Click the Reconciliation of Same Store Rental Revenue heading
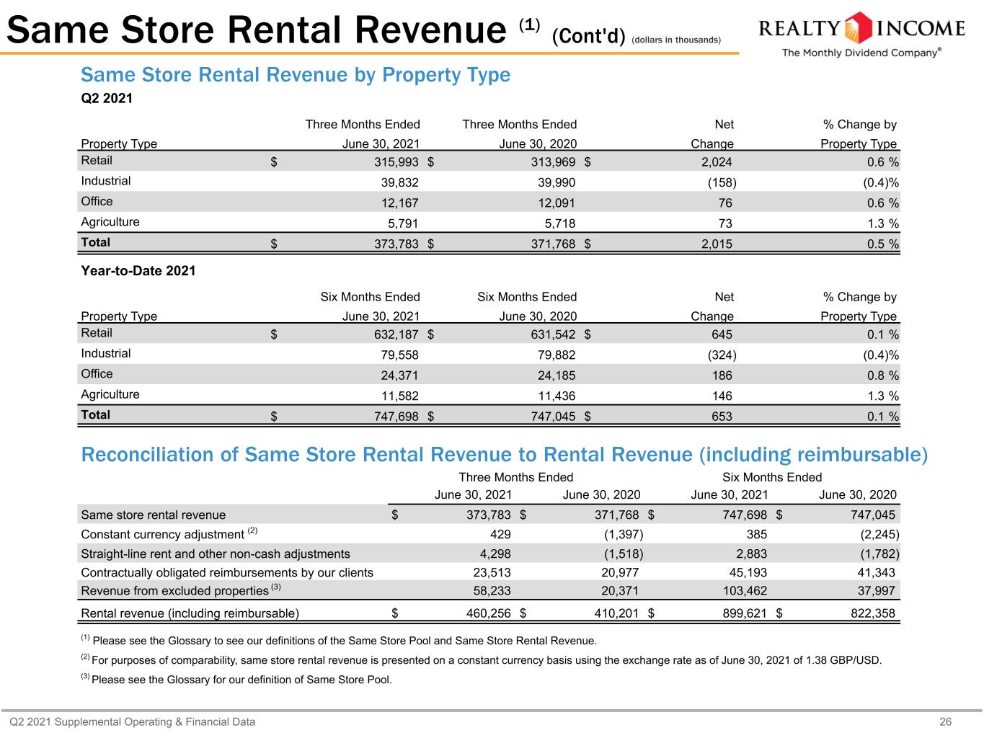The height and width of the screenshot is (738, 984). [x=504, y=455]
